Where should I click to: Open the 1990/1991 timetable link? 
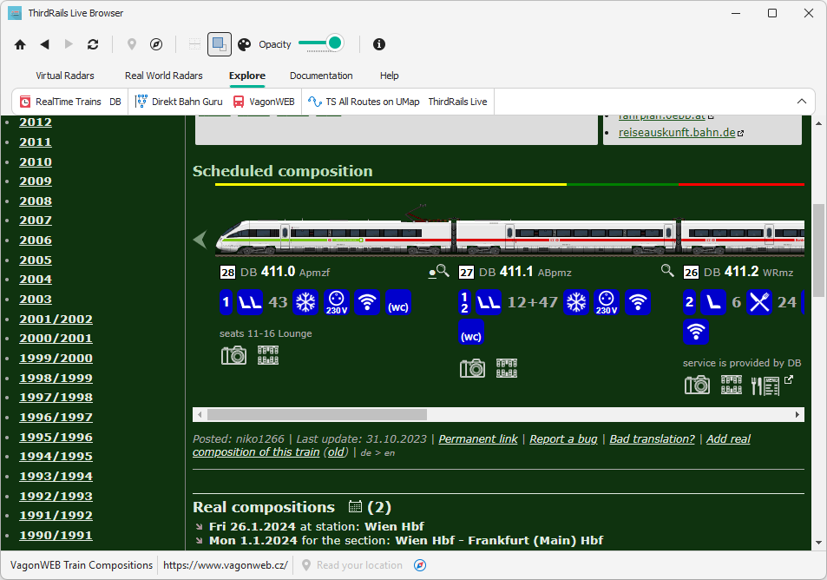pos(56,536)
